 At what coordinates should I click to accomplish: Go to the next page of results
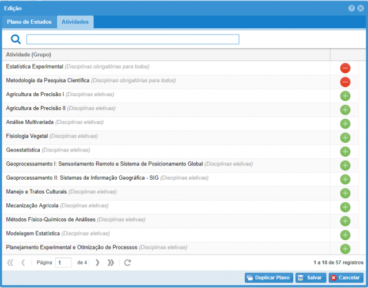pyautogui.click(x=97, y=263)
